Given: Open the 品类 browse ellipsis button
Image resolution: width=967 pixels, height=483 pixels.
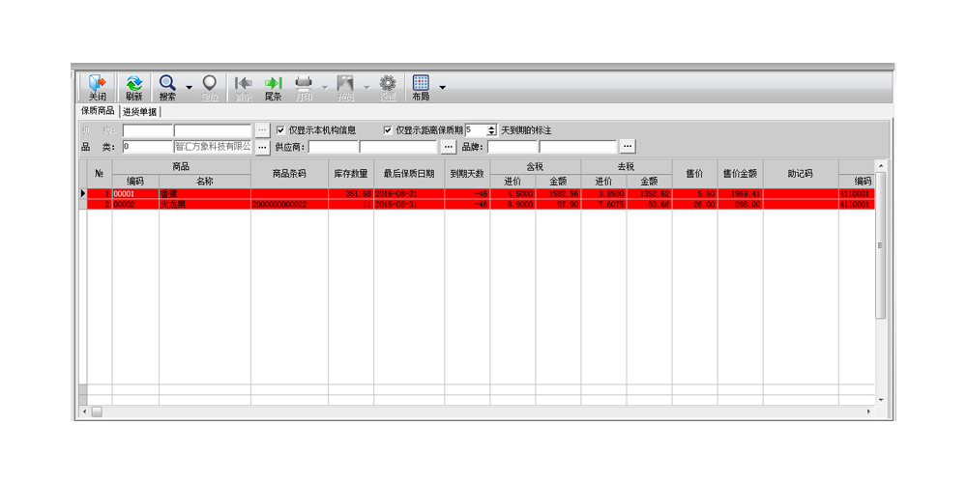Looking at the screenshot, I should (263, 147).
